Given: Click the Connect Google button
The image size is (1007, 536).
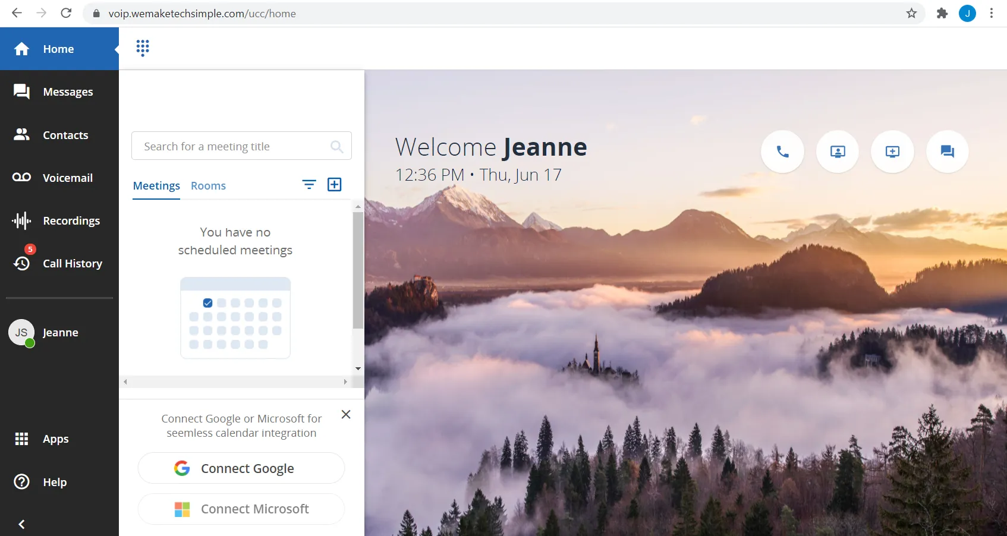Looking at the screenshot, I should coord(241,468).
